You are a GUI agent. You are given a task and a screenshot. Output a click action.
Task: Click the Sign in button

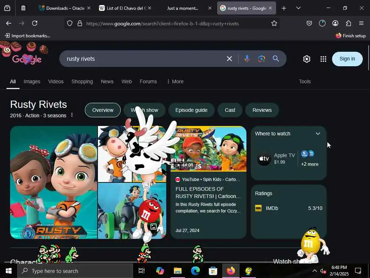(x=347, y=59)
